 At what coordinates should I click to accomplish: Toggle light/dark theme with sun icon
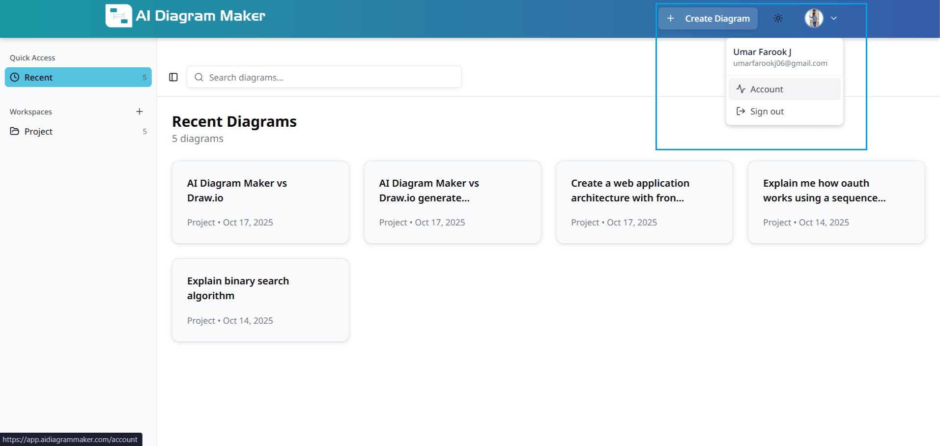coord(778,18)
